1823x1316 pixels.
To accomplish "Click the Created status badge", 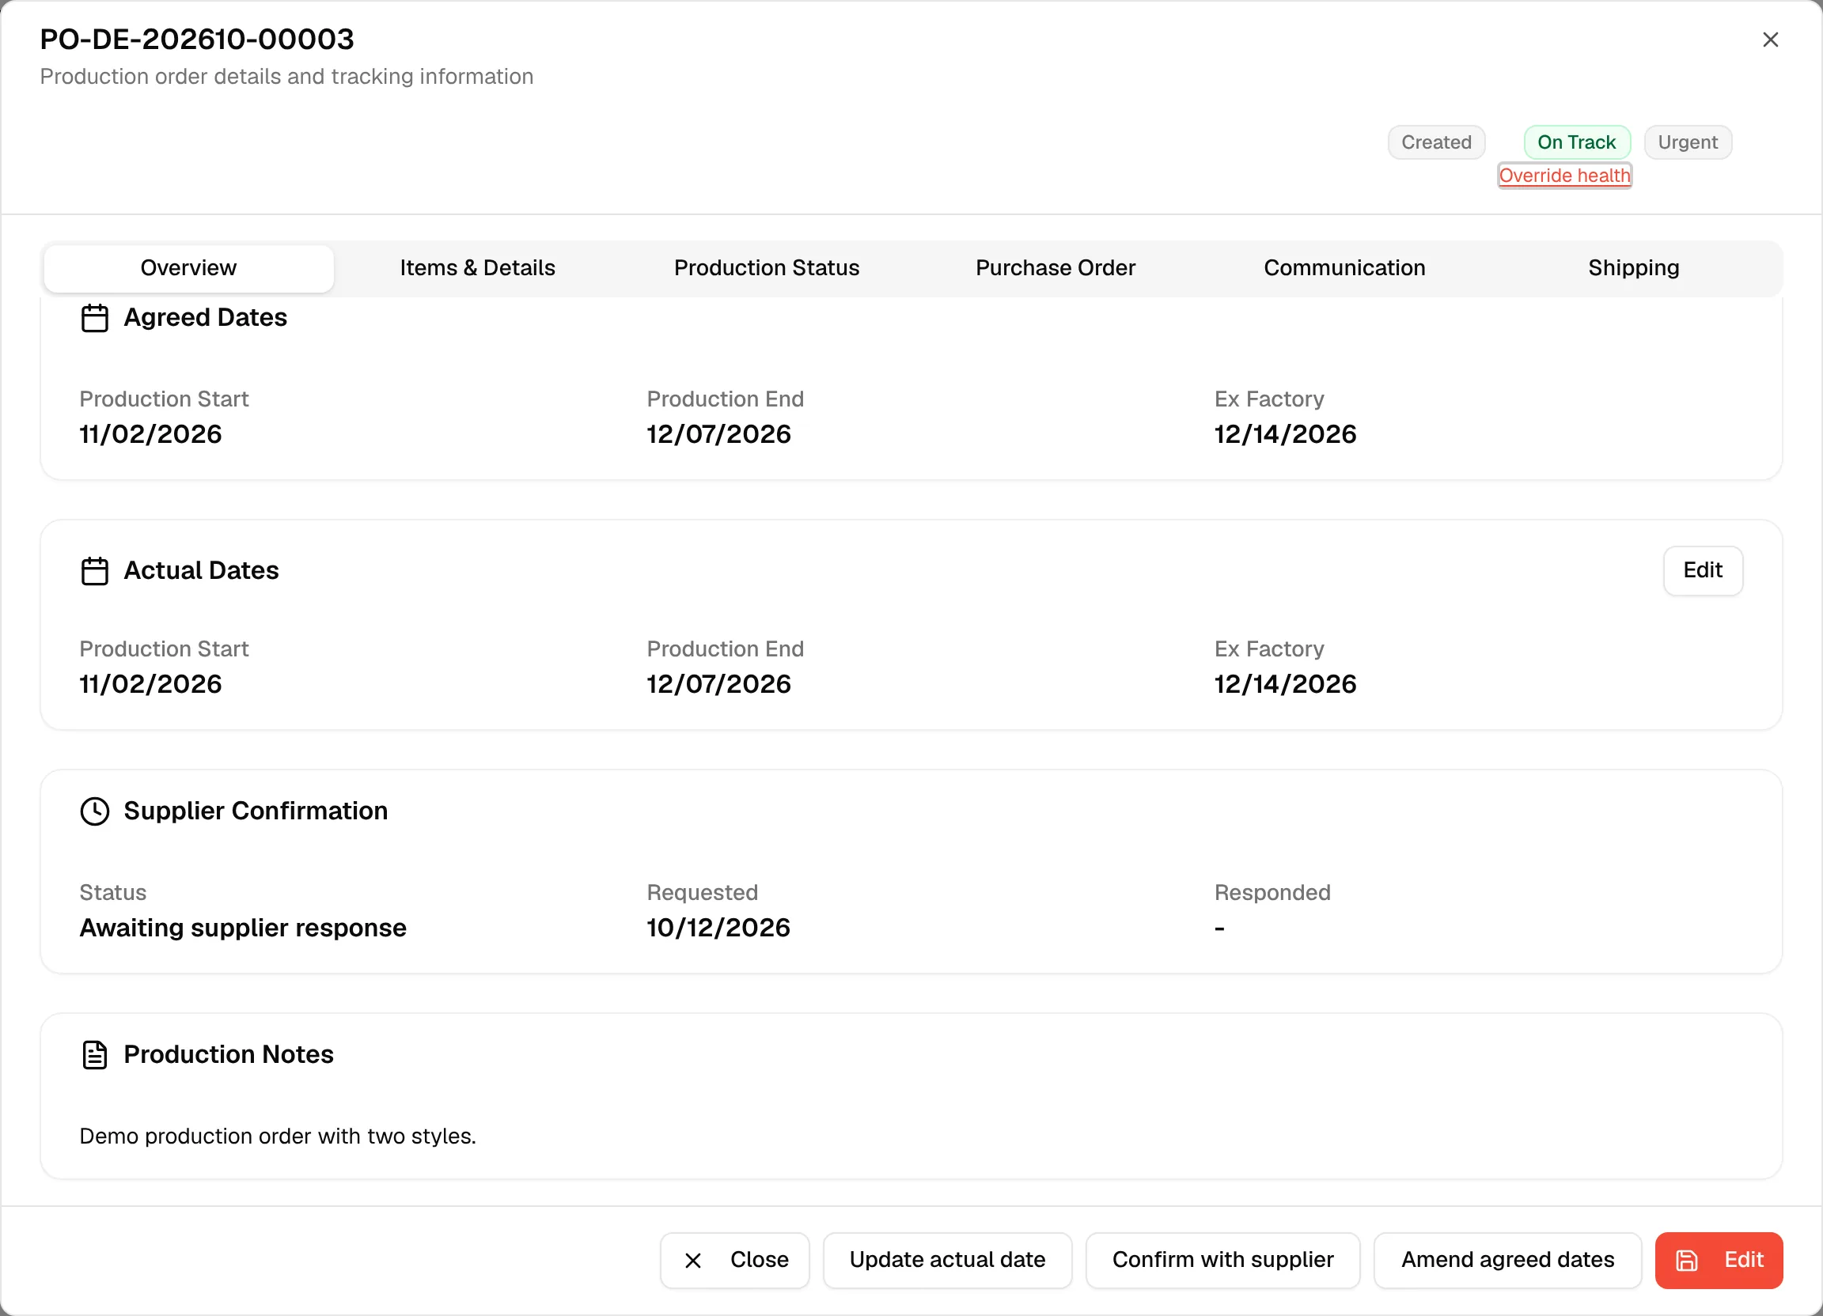I will 1436,143.
